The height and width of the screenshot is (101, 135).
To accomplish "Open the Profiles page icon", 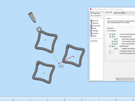I will pyautogui.click(x=91, y=41).
